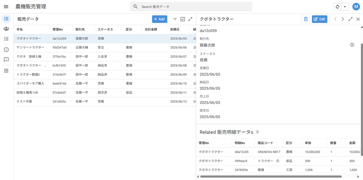Screen dimensions: 363x180
Task: Open second list view icon in sidebar
Action: pyautogui.click(x=6, y=39)
